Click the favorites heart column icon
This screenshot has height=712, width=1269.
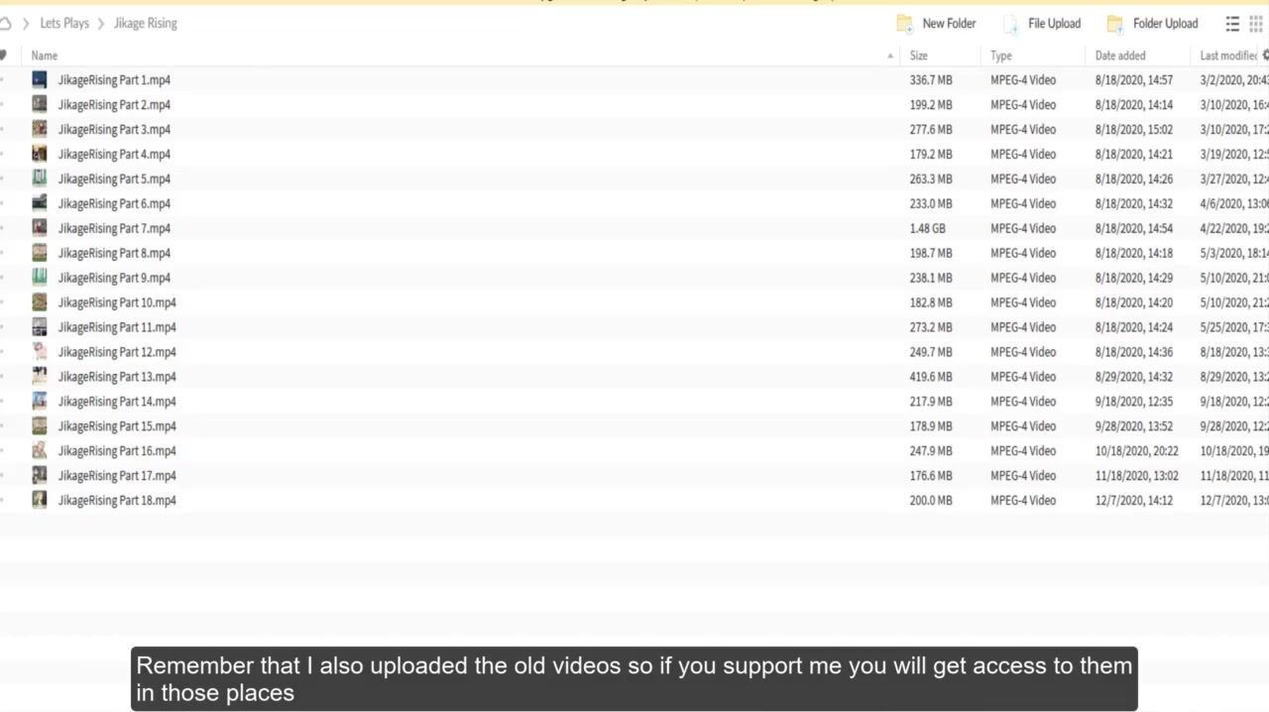4,56
